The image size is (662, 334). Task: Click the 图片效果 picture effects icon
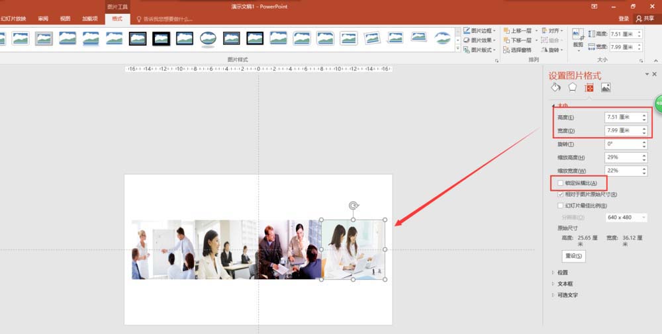point(467,40)
